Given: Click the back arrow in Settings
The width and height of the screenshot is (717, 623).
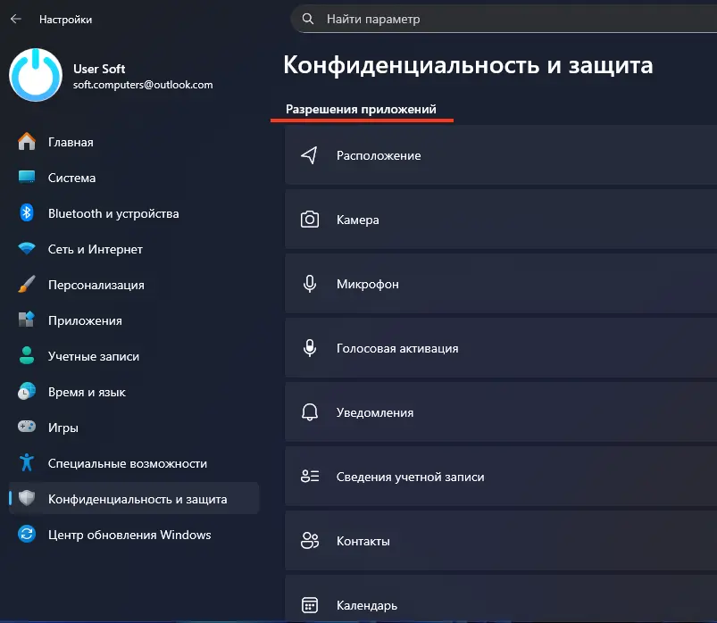Looking at the screenshot, I should coord(15,19).
